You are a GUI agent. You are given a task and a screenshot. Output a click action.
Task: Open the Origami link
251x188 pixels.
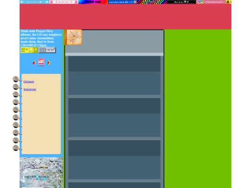(29, 82)
